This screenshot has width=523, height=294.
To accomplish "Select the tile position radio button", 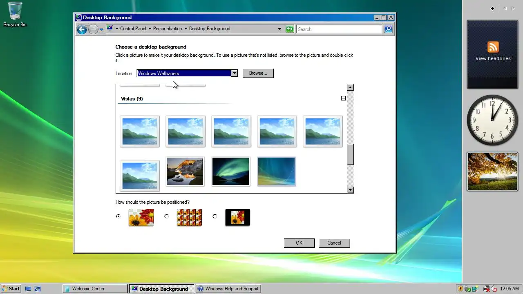I will click(166, 216).
